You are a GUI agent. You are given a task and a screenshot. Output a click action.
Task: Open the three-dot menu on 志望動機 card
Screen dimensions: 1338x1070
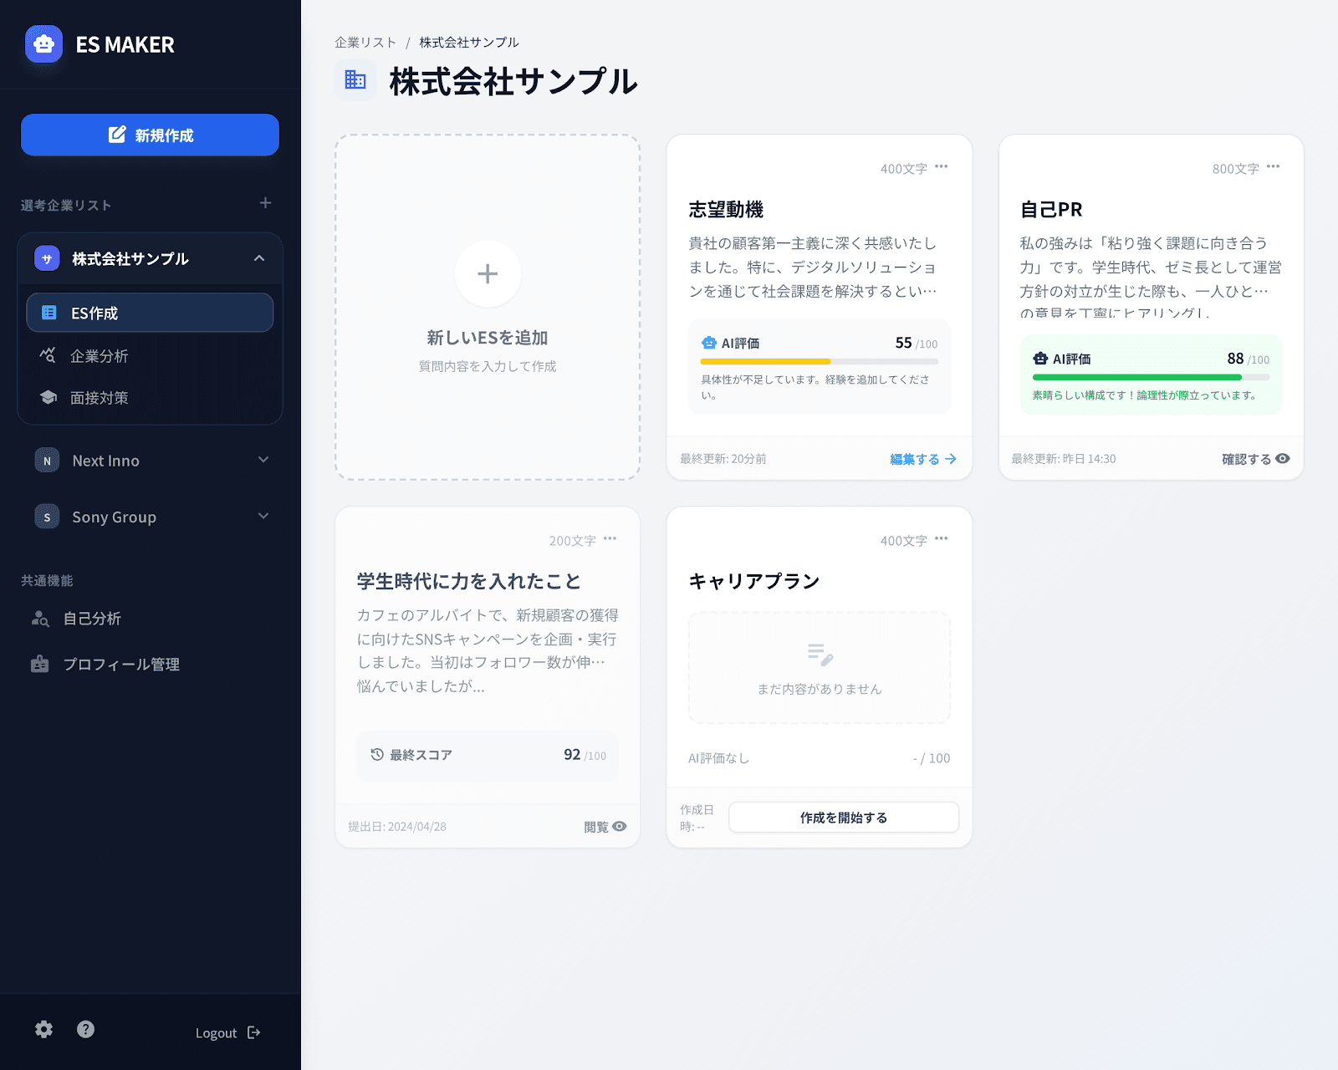pyautogui.click(x=942, y=167)
